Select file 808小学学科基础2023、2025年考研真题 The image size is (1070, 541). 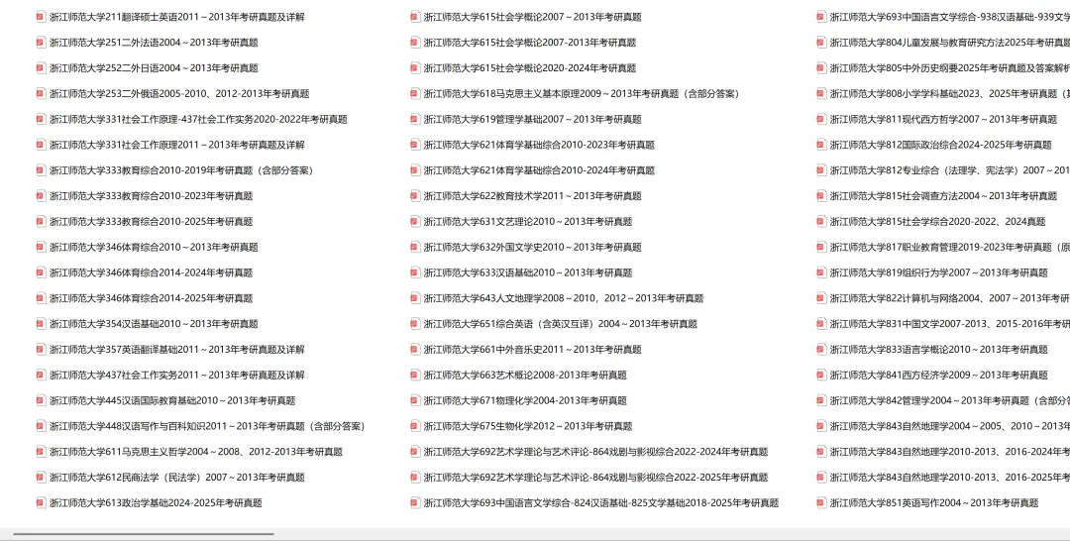pyautogui.click(x=943, y=93)
